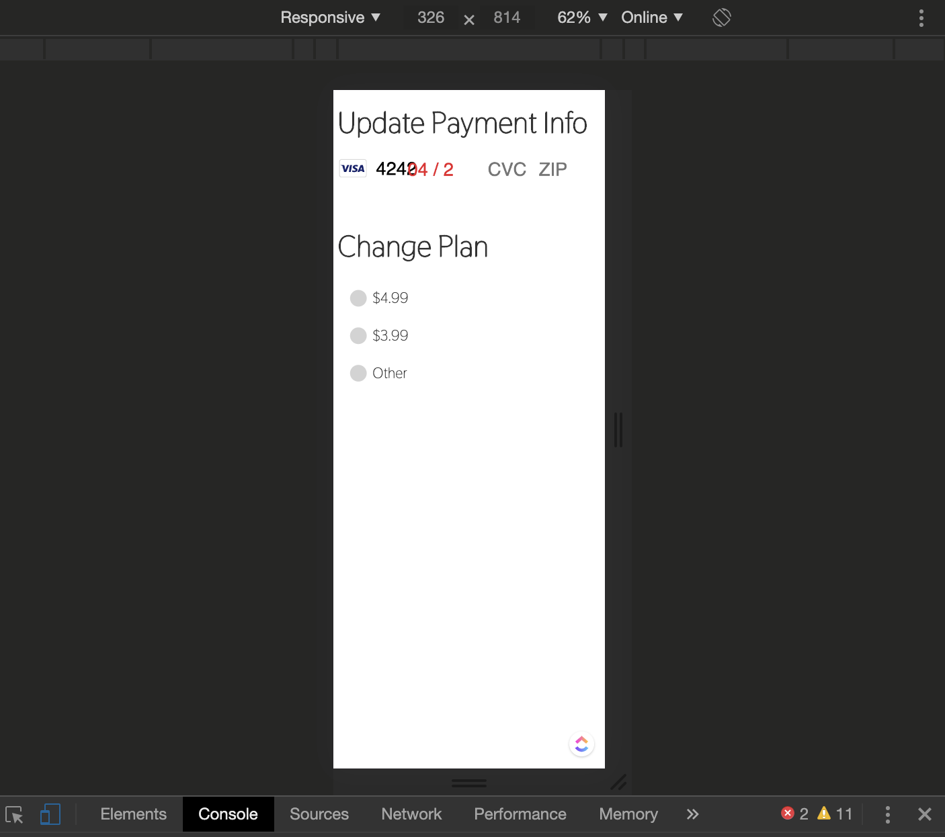
Task: Click the CVC input field
Action: (507, 169)
